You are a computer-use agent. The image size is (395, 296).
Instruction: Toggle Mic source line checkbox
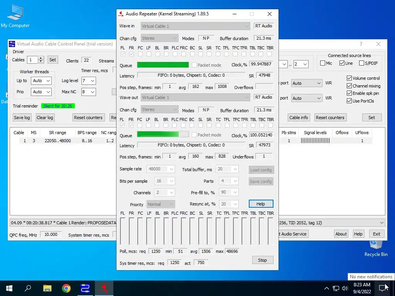[322, 63]
